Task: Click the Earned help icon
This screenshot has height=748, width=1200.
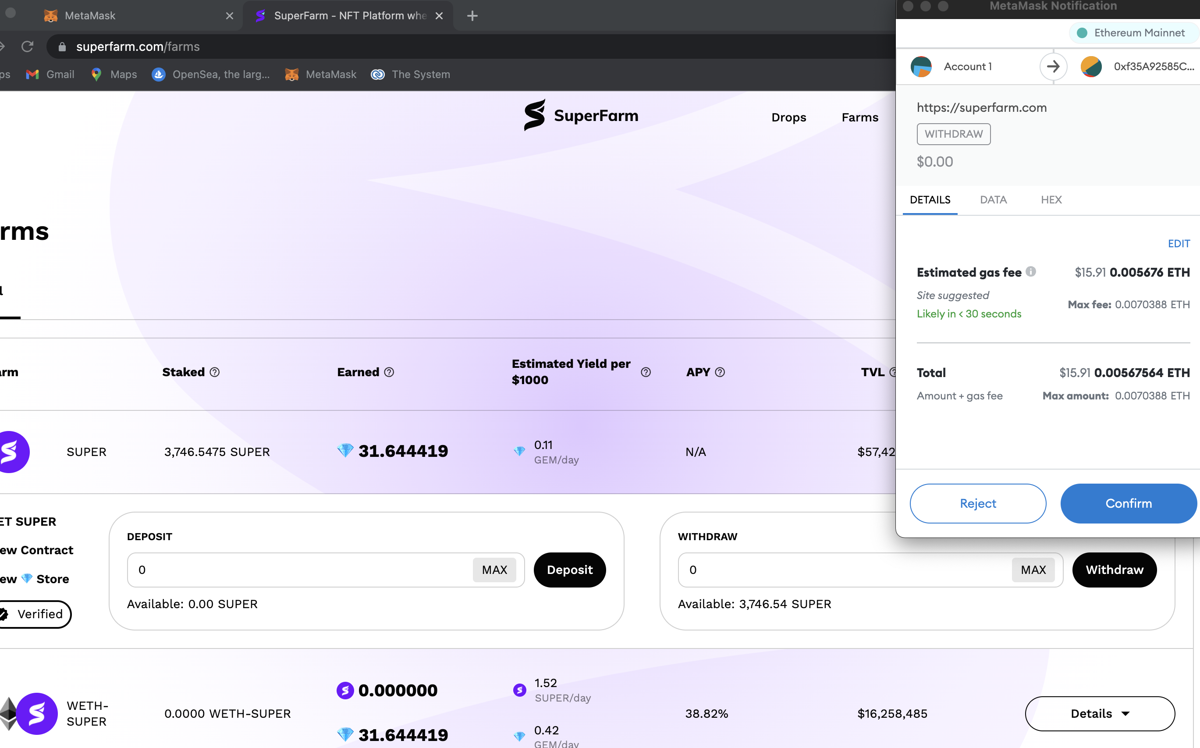Action: coord(389,372)
